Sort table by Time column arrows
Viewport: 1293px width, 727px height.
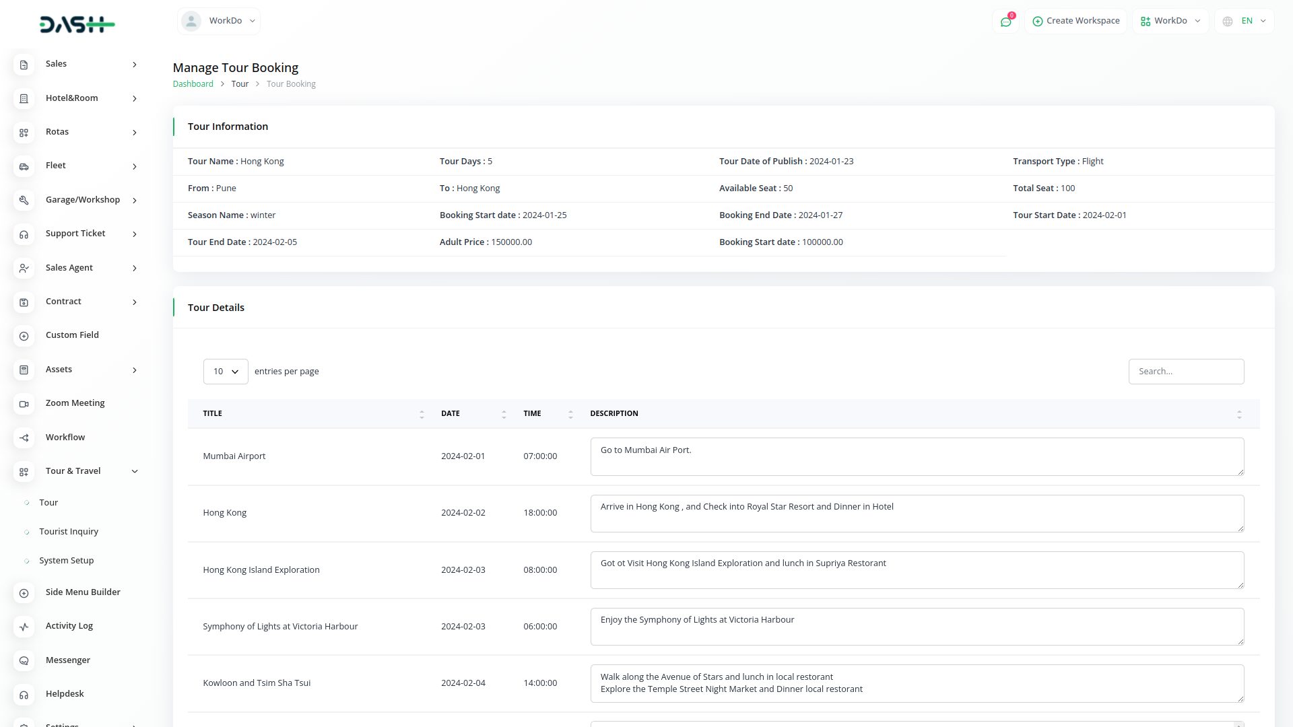[x=570, y=414]
